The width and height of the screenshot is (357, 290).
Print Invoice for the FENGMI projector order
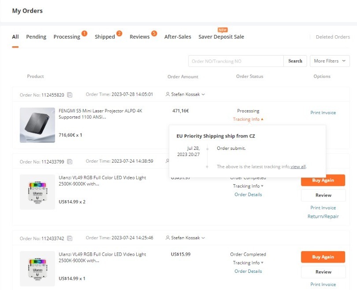click(323, 113)
